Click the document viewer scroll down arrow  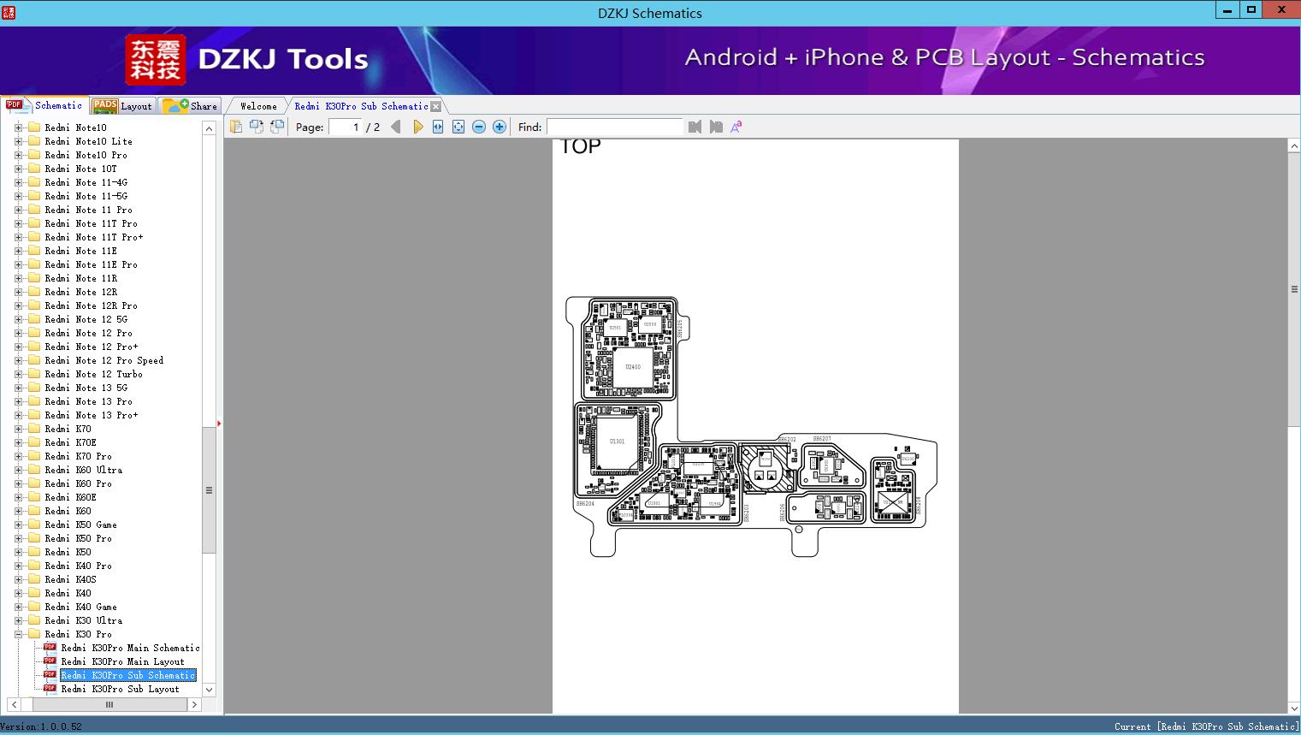click(1294, 708)
